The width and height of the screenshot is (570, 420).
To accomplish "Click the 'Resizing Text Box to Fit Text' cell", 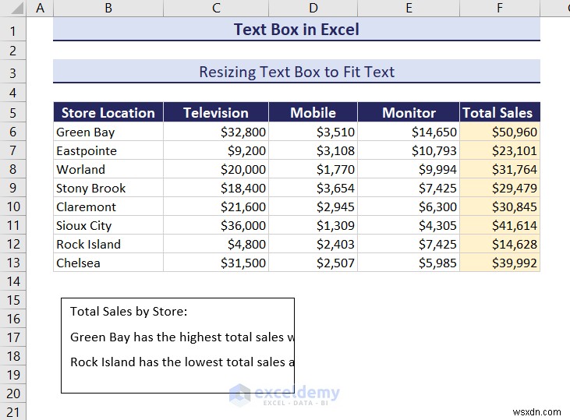I will click(x=296, y=72).
